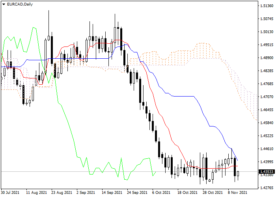Click the current price label 1.43533
Image resolution: width=276 pixels, height=197 pixels.
(x=267, y=171)
